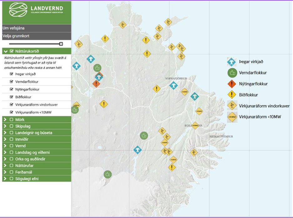
Task: Open the <10MW marker over Egilsstaðir label
Action: point(195,126)
